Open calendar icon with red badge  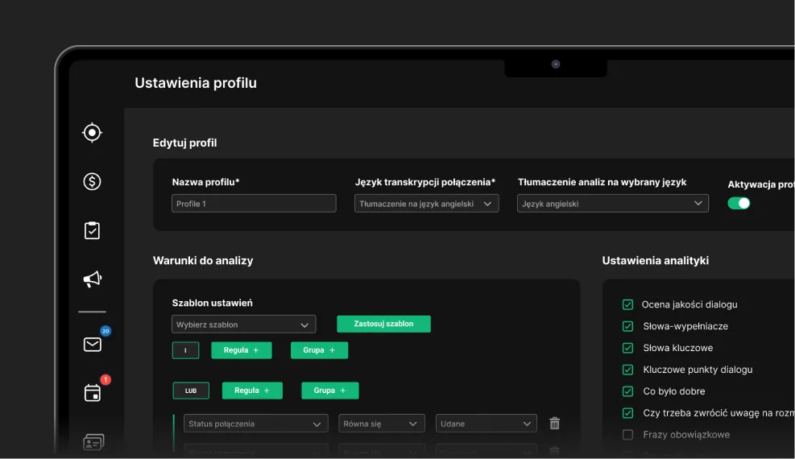[x=93, y=393]
